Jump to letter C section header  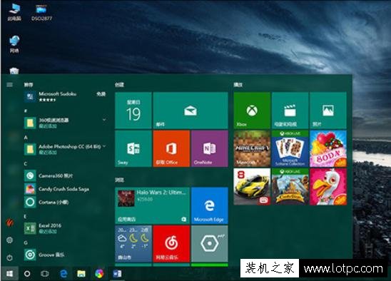coord(26,164)
